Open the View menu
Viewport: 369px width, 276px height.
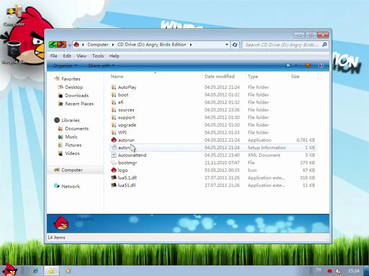point(81,56)
